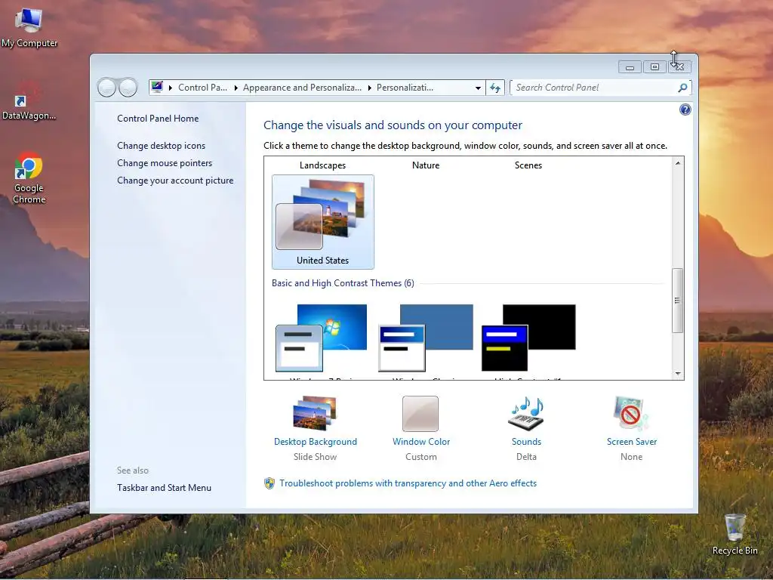Click the Control Panel breadcrumb
The height and width of the screenshot is (580, 773).
tap(202, 88)
